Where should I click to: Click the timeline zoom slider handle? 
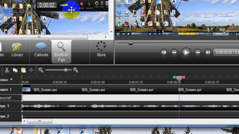click(66, 70)
